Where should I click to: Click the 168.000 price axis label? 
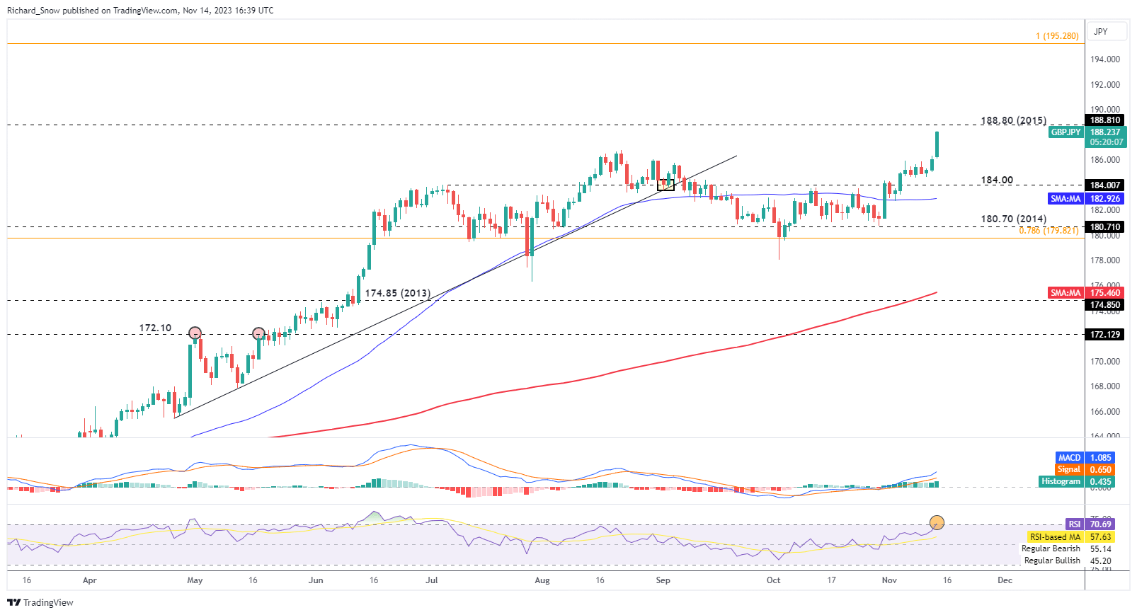pos(1105,386)
